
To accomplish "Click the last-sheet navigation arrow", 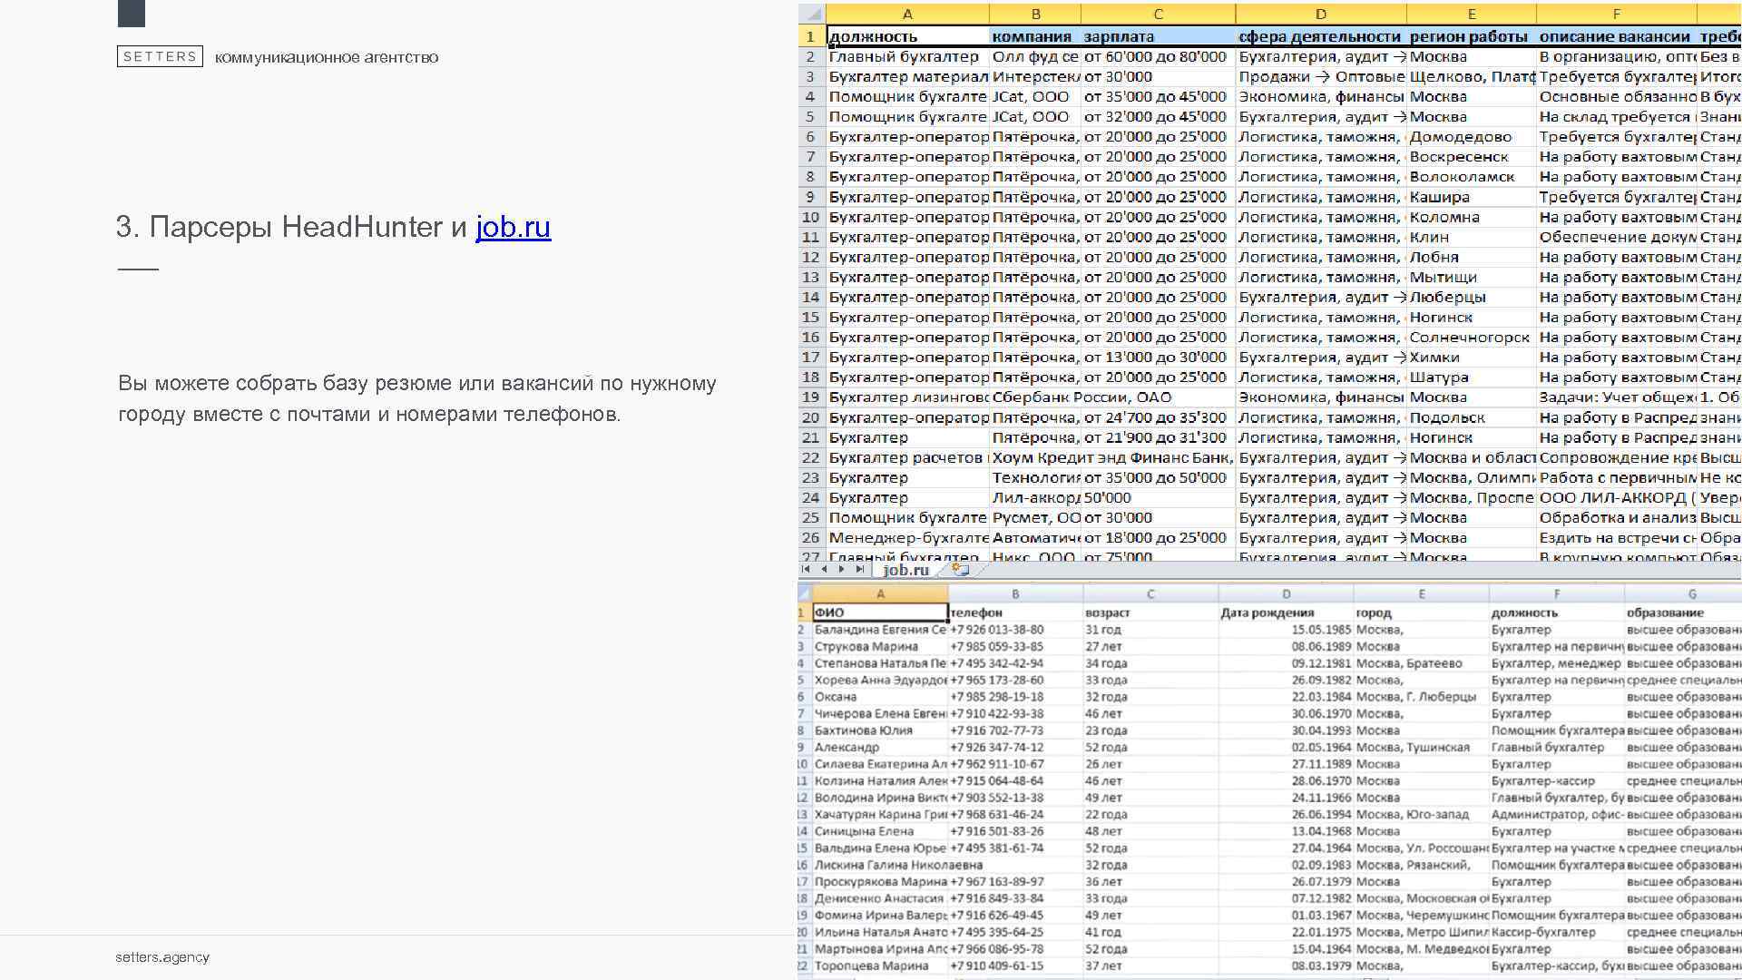I will pyautogui.click(x=860, y=569).
